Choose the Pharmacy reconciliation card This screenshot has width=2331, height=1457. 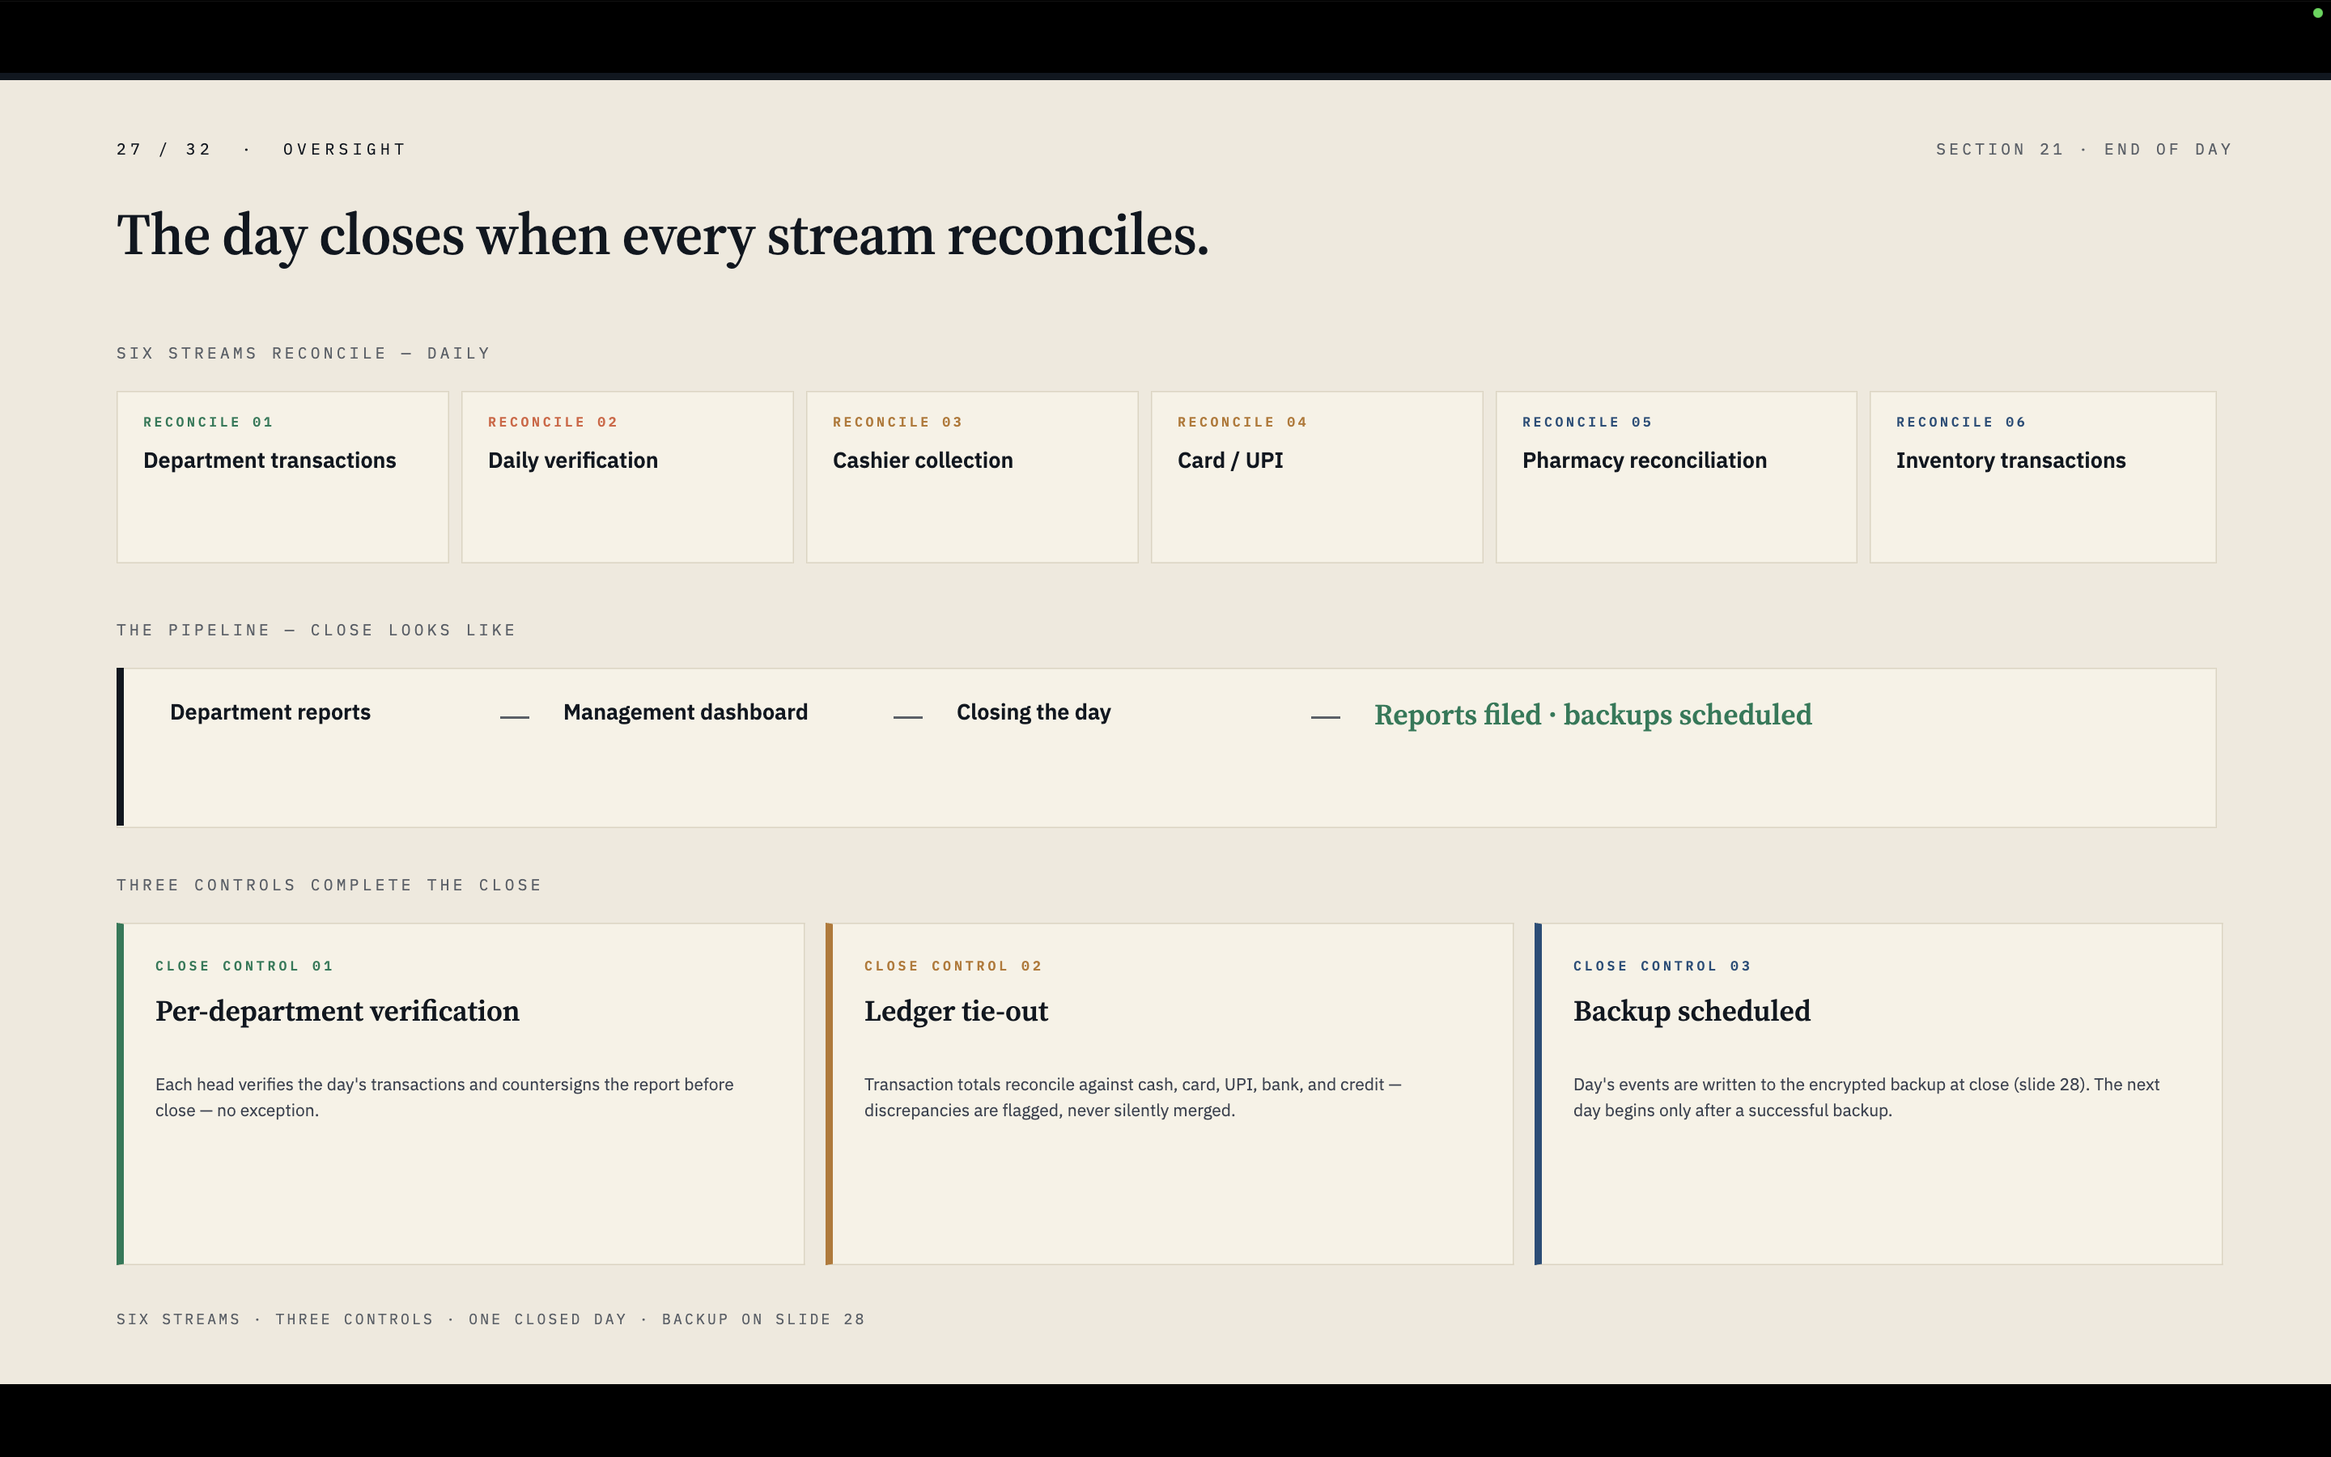(1676, 477)
